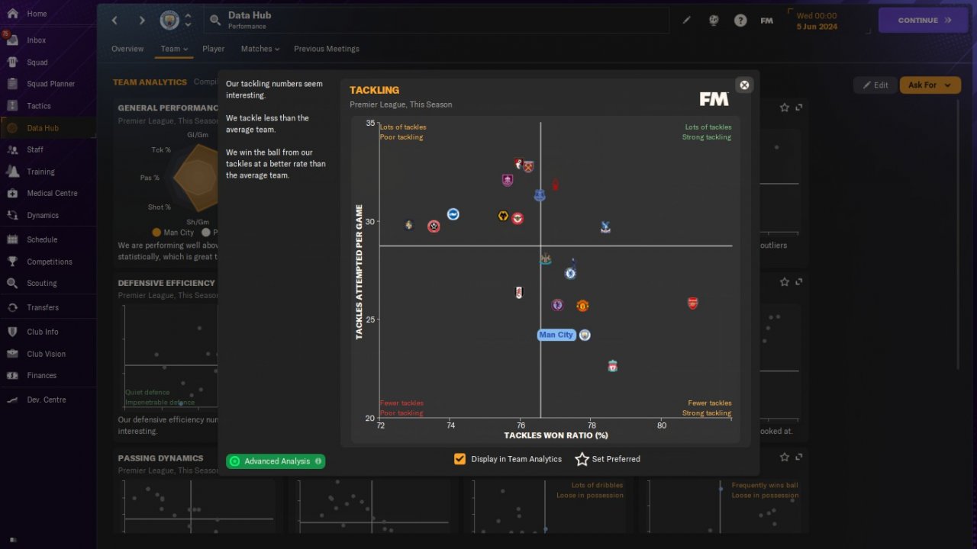
Task: Select the Arsenal badge on the tackling chart
Action: pyautogui.click(x=692, y=303)
